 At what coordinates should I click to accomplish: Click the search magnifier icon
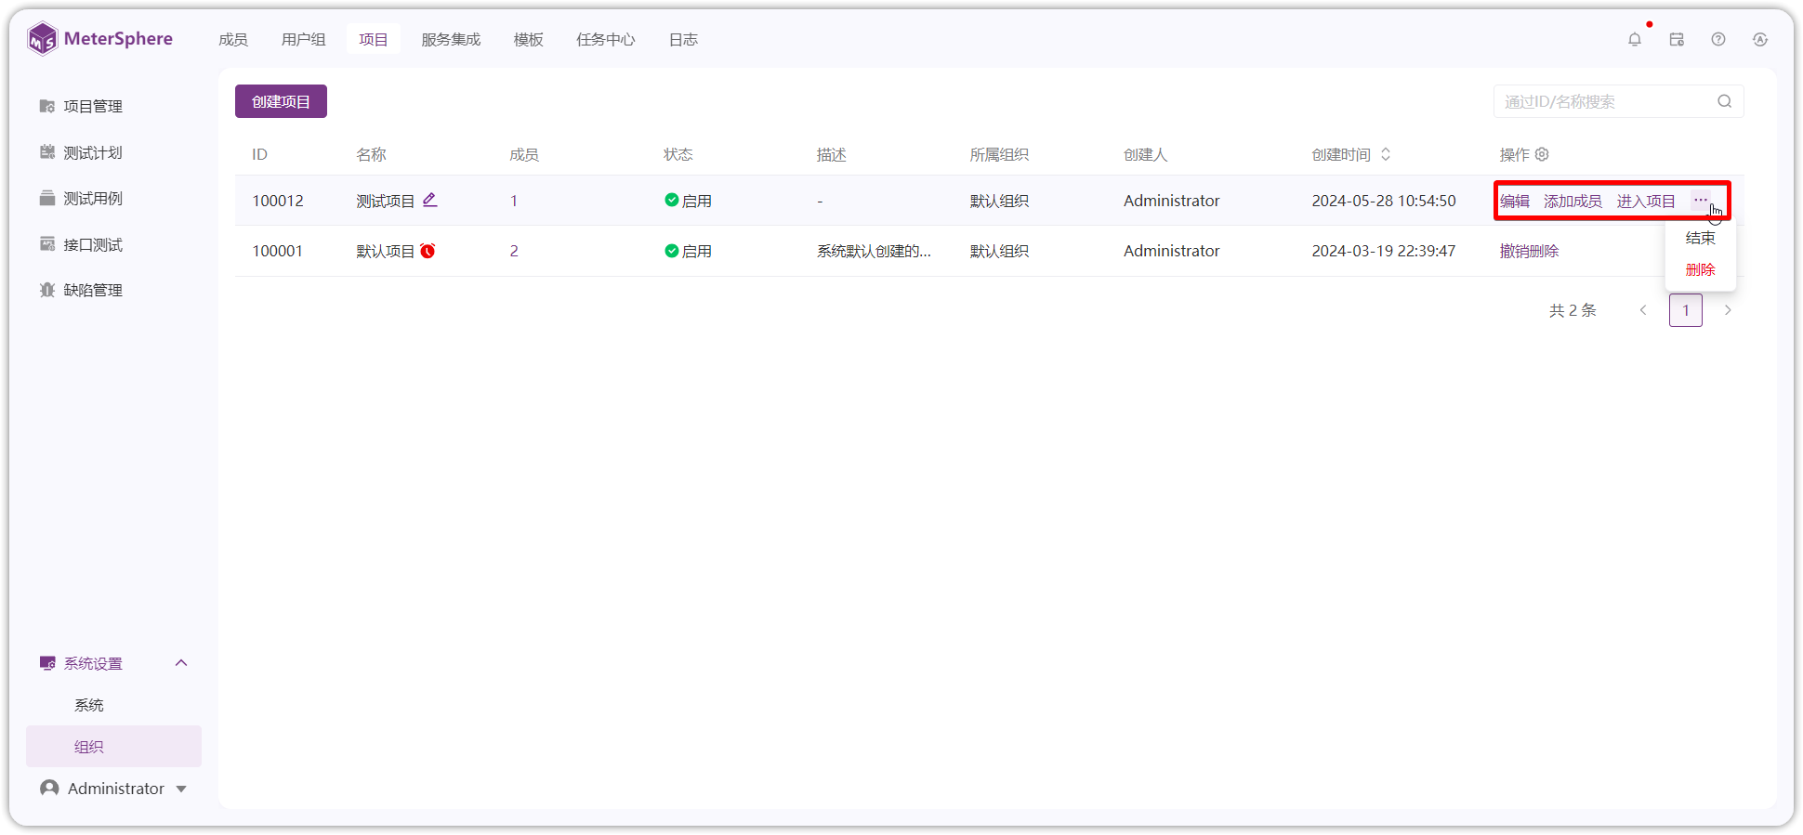click(1725, 101)
